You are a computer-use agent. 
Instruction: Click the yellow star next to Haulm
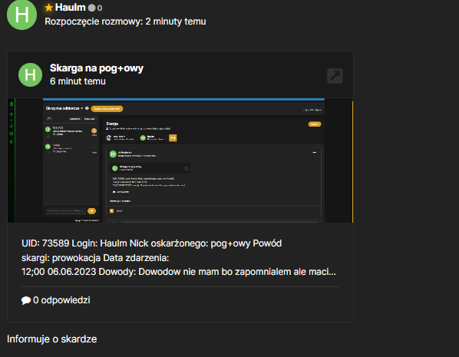(x=49, y=8)
